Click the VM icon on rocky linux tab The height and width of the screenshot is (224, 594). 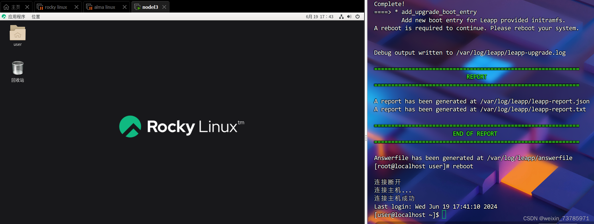pos(40,7)
